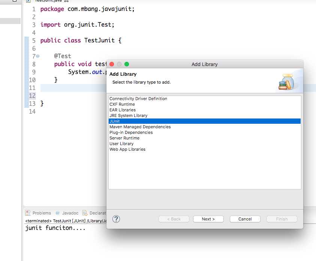Click the import org.junit.Test line
Image resolution: width=316 pixels, height=261 pixels.
coord(77,25)
